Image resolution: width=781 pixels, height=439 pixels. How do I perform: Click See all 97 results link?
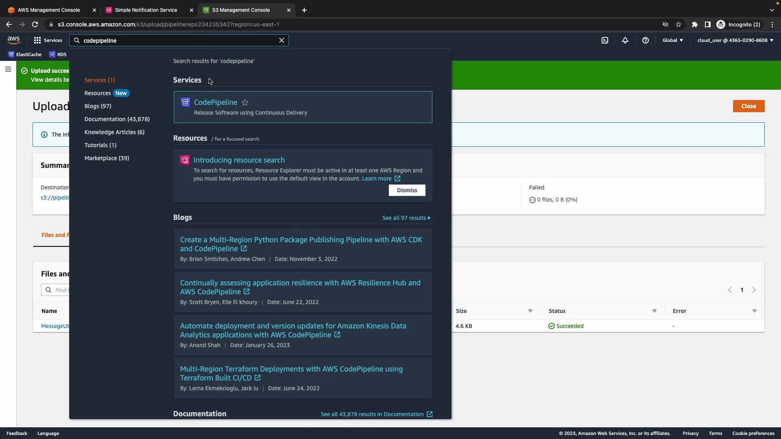(406, 218)
